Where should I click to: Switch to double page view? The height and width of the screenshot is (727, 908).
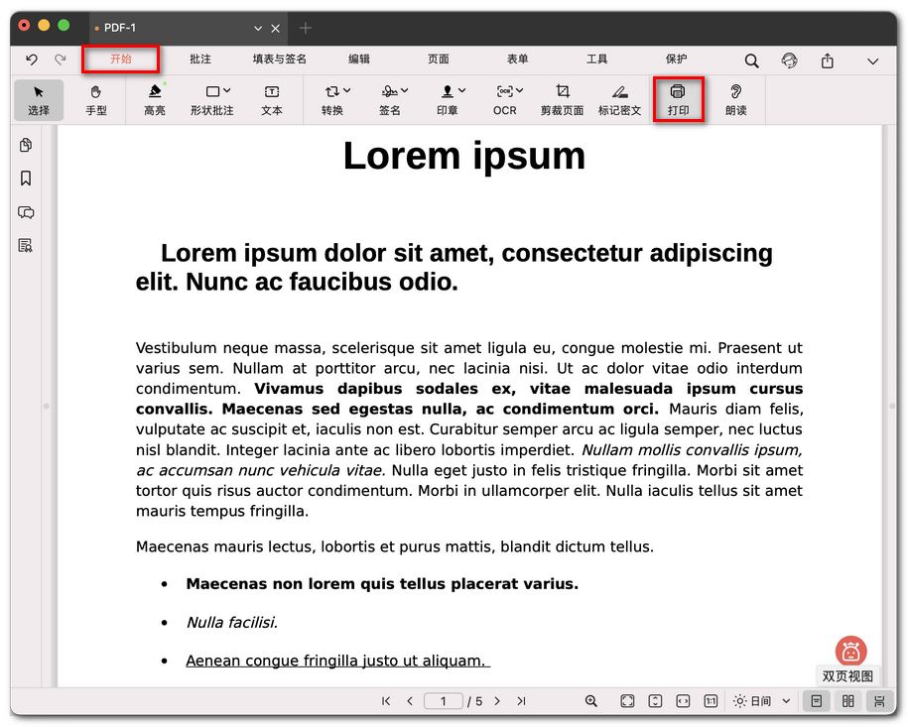point(848,701)
